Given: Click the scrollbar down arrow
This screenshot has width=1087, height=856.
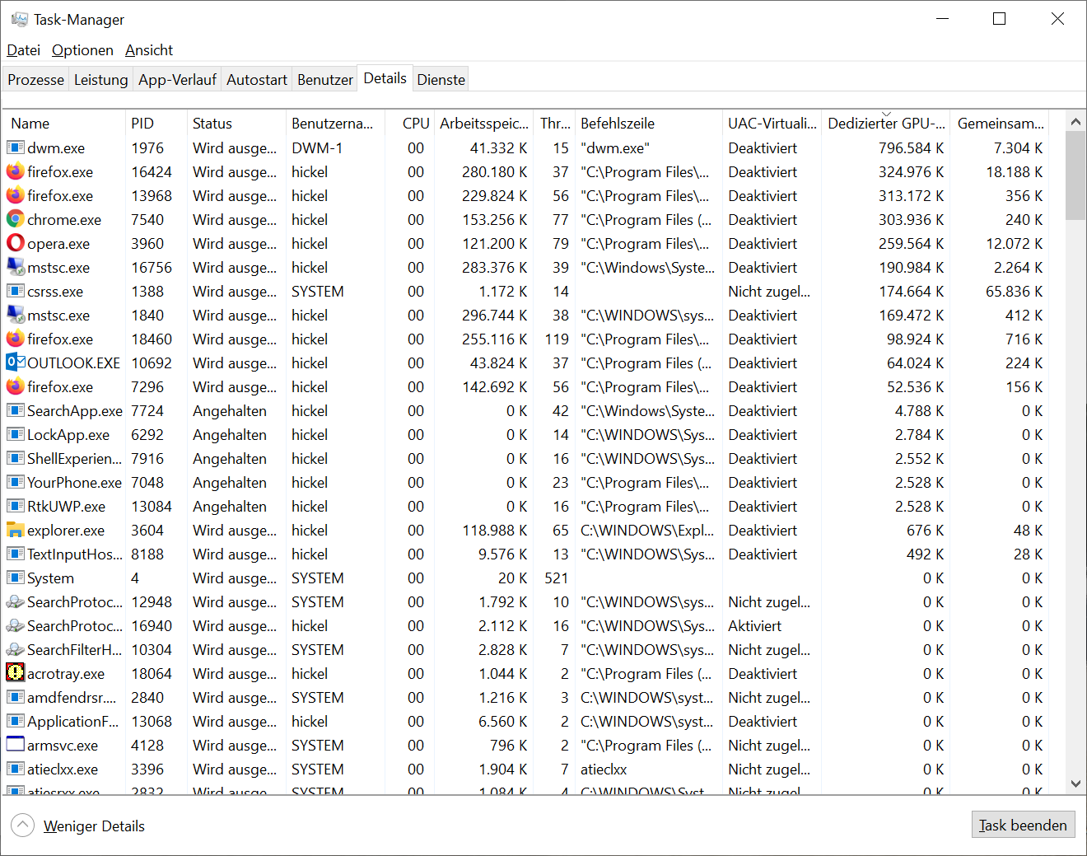Looking at the screenshot, I should (x=1075, y=784).
